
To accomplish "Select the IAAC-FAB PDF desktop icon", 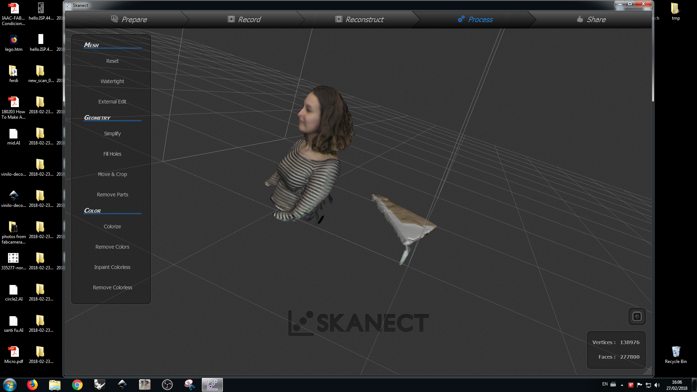I will click(x=13, y=14).
